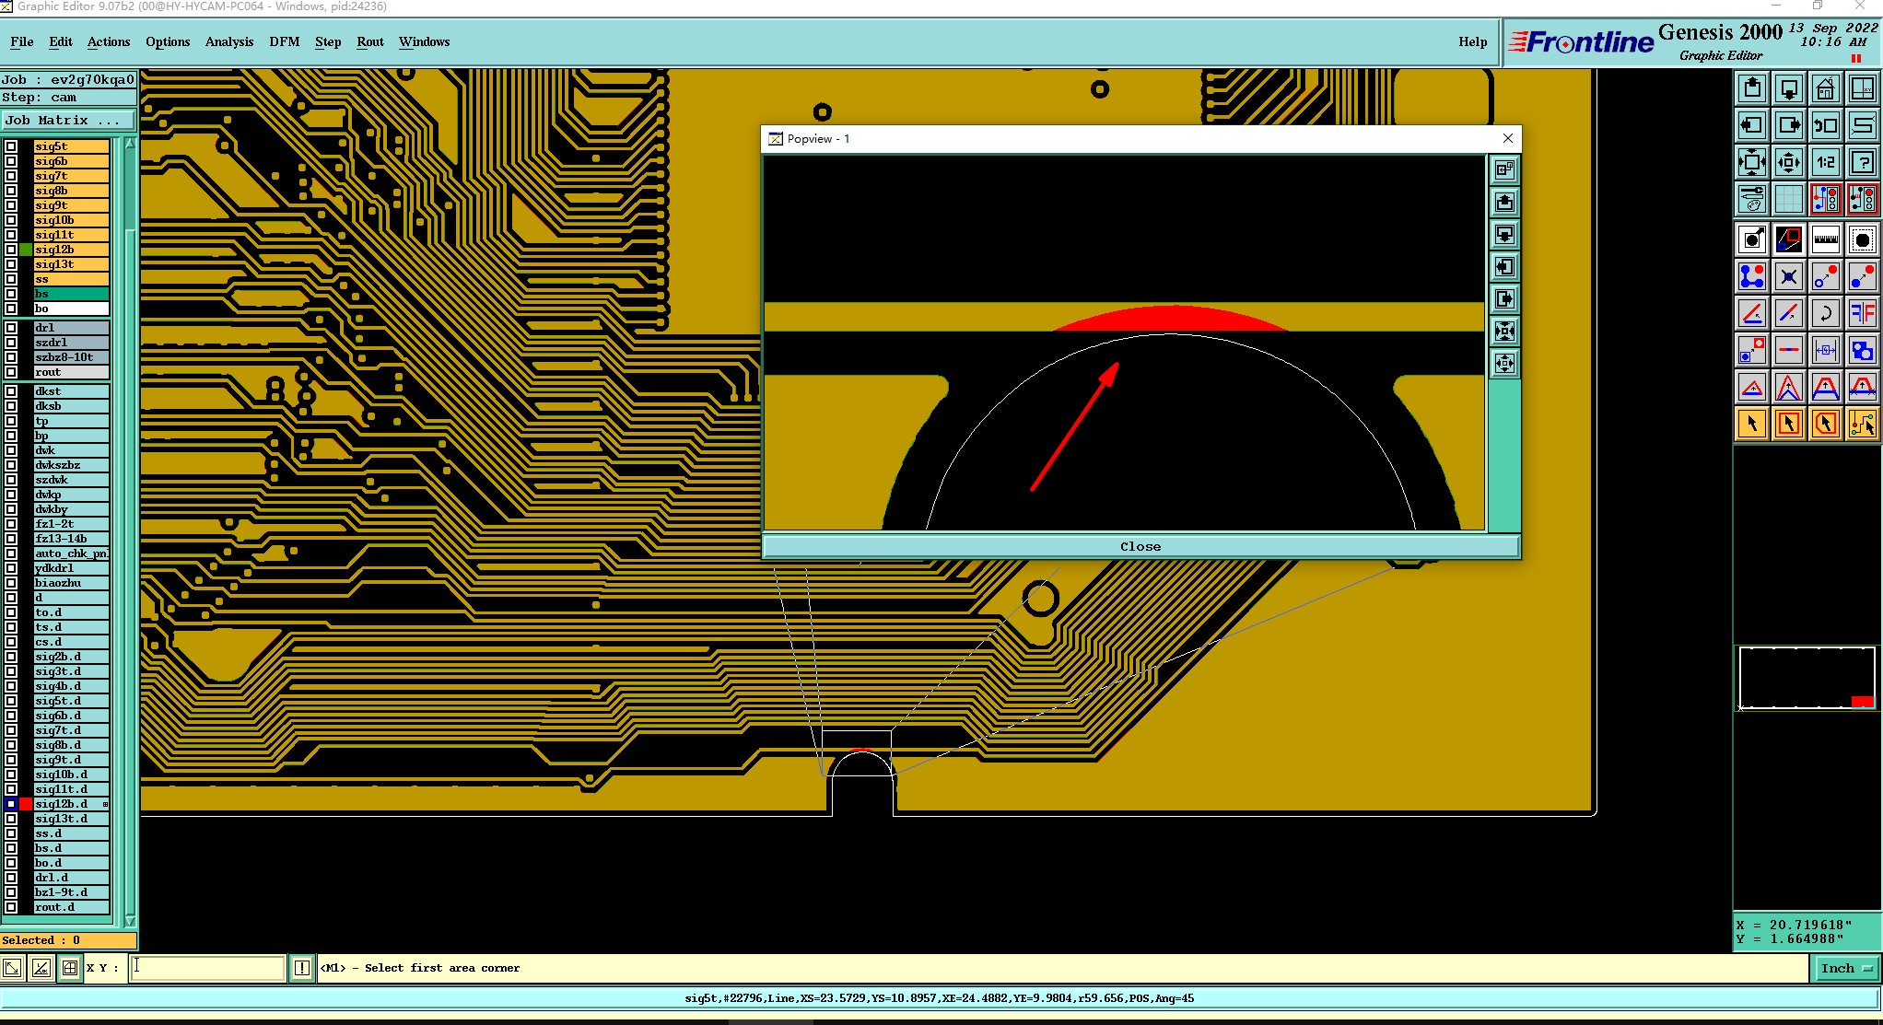Open the question-mark help tool icon
Image resolution: width=1883 pixels, height=1025 pixels.
tap(1862, 163)
